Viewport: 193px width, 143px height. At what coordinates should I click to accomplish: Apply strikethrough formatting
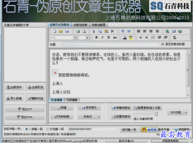(115, 38)
